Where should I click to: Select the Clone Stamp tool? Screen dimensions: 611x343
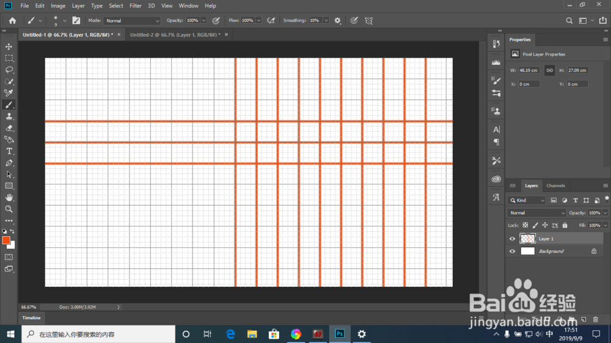[x=9, y=117]
